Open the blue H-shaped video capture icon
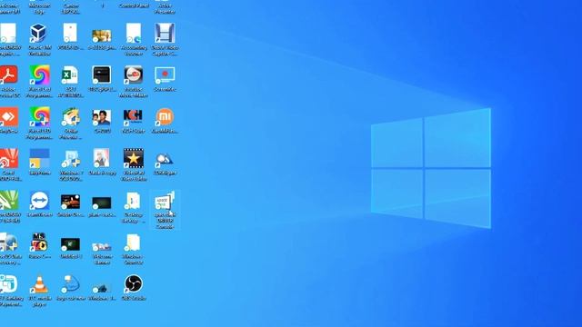 coord(165,33)
